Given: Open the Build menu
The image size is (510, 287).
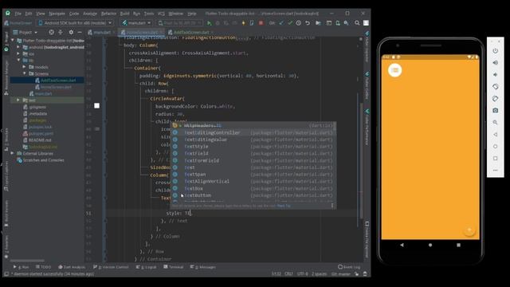Looking at the screenshot, I should coord(124,14).
